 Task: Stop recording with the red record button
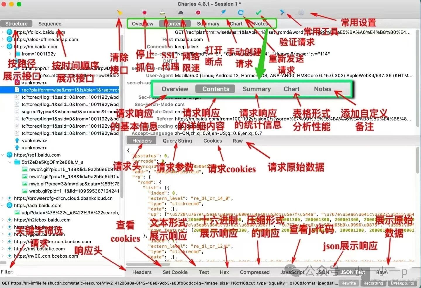[144, 13]
